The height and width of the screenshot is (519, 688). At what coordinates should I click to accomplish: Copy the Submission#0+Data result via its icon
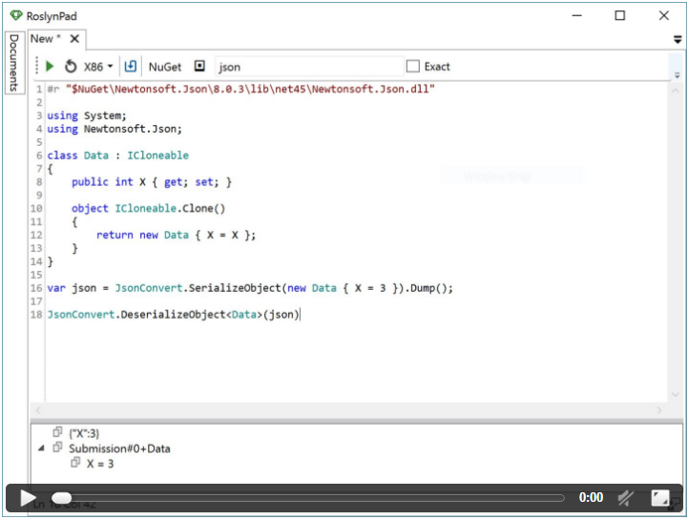(58, 447)
